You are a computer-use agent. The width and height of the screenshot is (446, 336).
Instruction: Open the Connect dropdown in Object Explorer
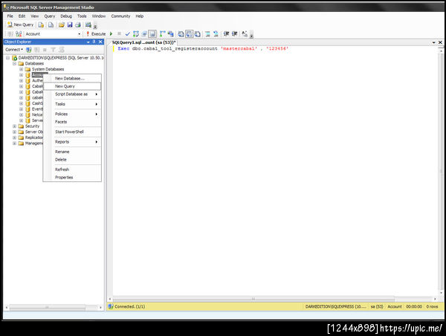click(x=14, y=50)
